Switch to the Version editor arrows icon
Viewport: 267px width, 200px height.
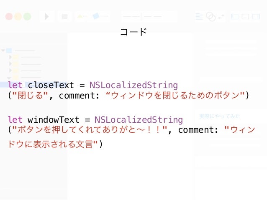point(221,16)
